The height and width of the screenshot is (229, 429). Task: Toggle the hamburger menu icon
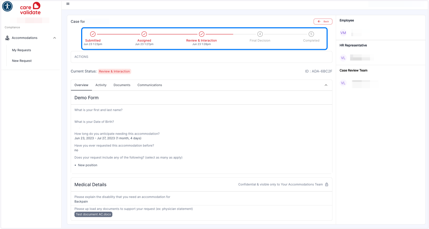pos(68,4)
